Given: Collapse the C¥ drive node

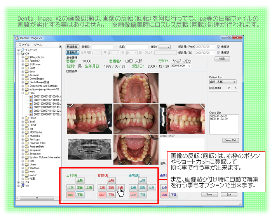Looking at the screenshot, I should (x=18, y=54).
